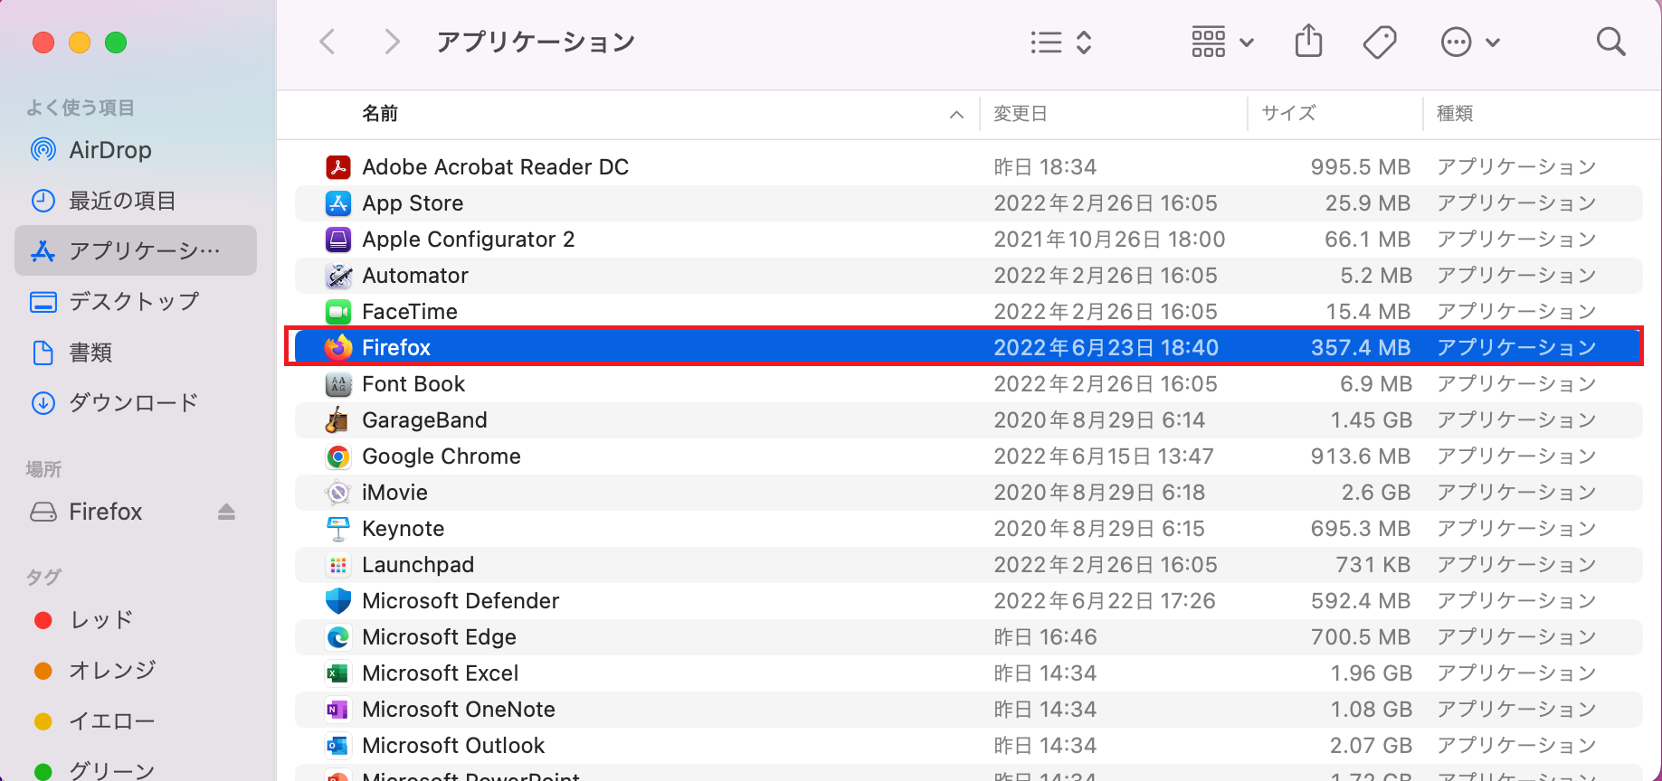Open the list view switcher
This screenshot has height=781, width=1662.
[x=1061, y=42]
